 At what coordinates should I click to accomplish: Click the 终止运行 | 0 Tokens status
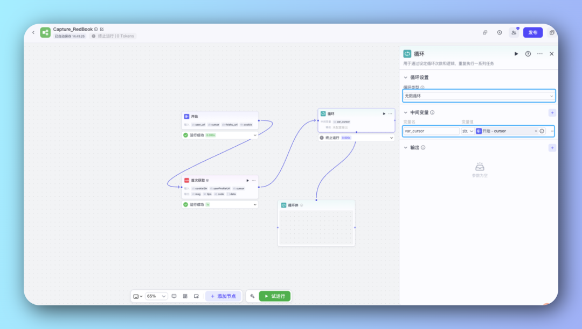(113, 36)
